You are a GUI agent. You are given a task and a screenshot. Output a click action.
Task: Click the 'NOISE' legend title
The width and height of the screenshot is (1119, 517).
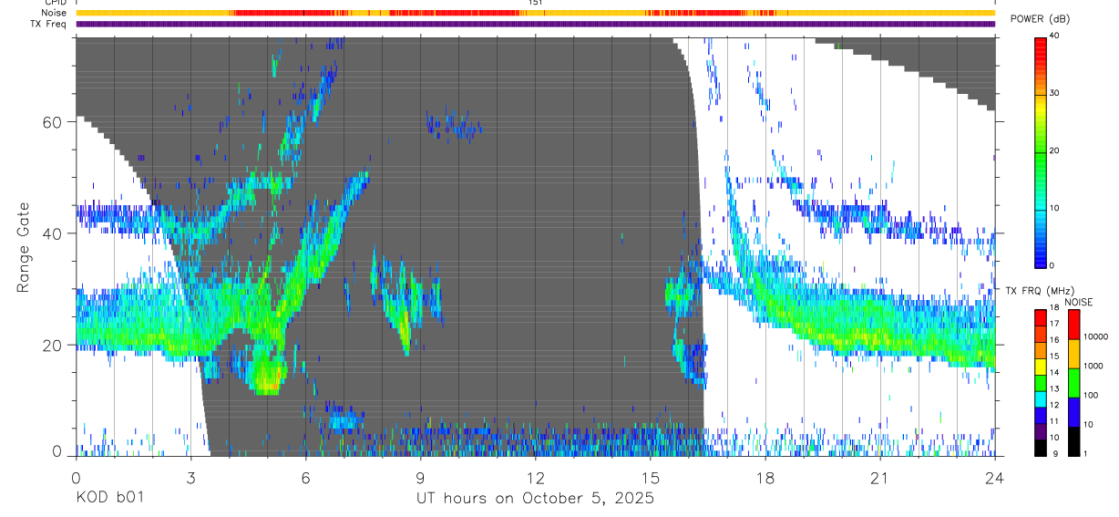coord(1081,302)
